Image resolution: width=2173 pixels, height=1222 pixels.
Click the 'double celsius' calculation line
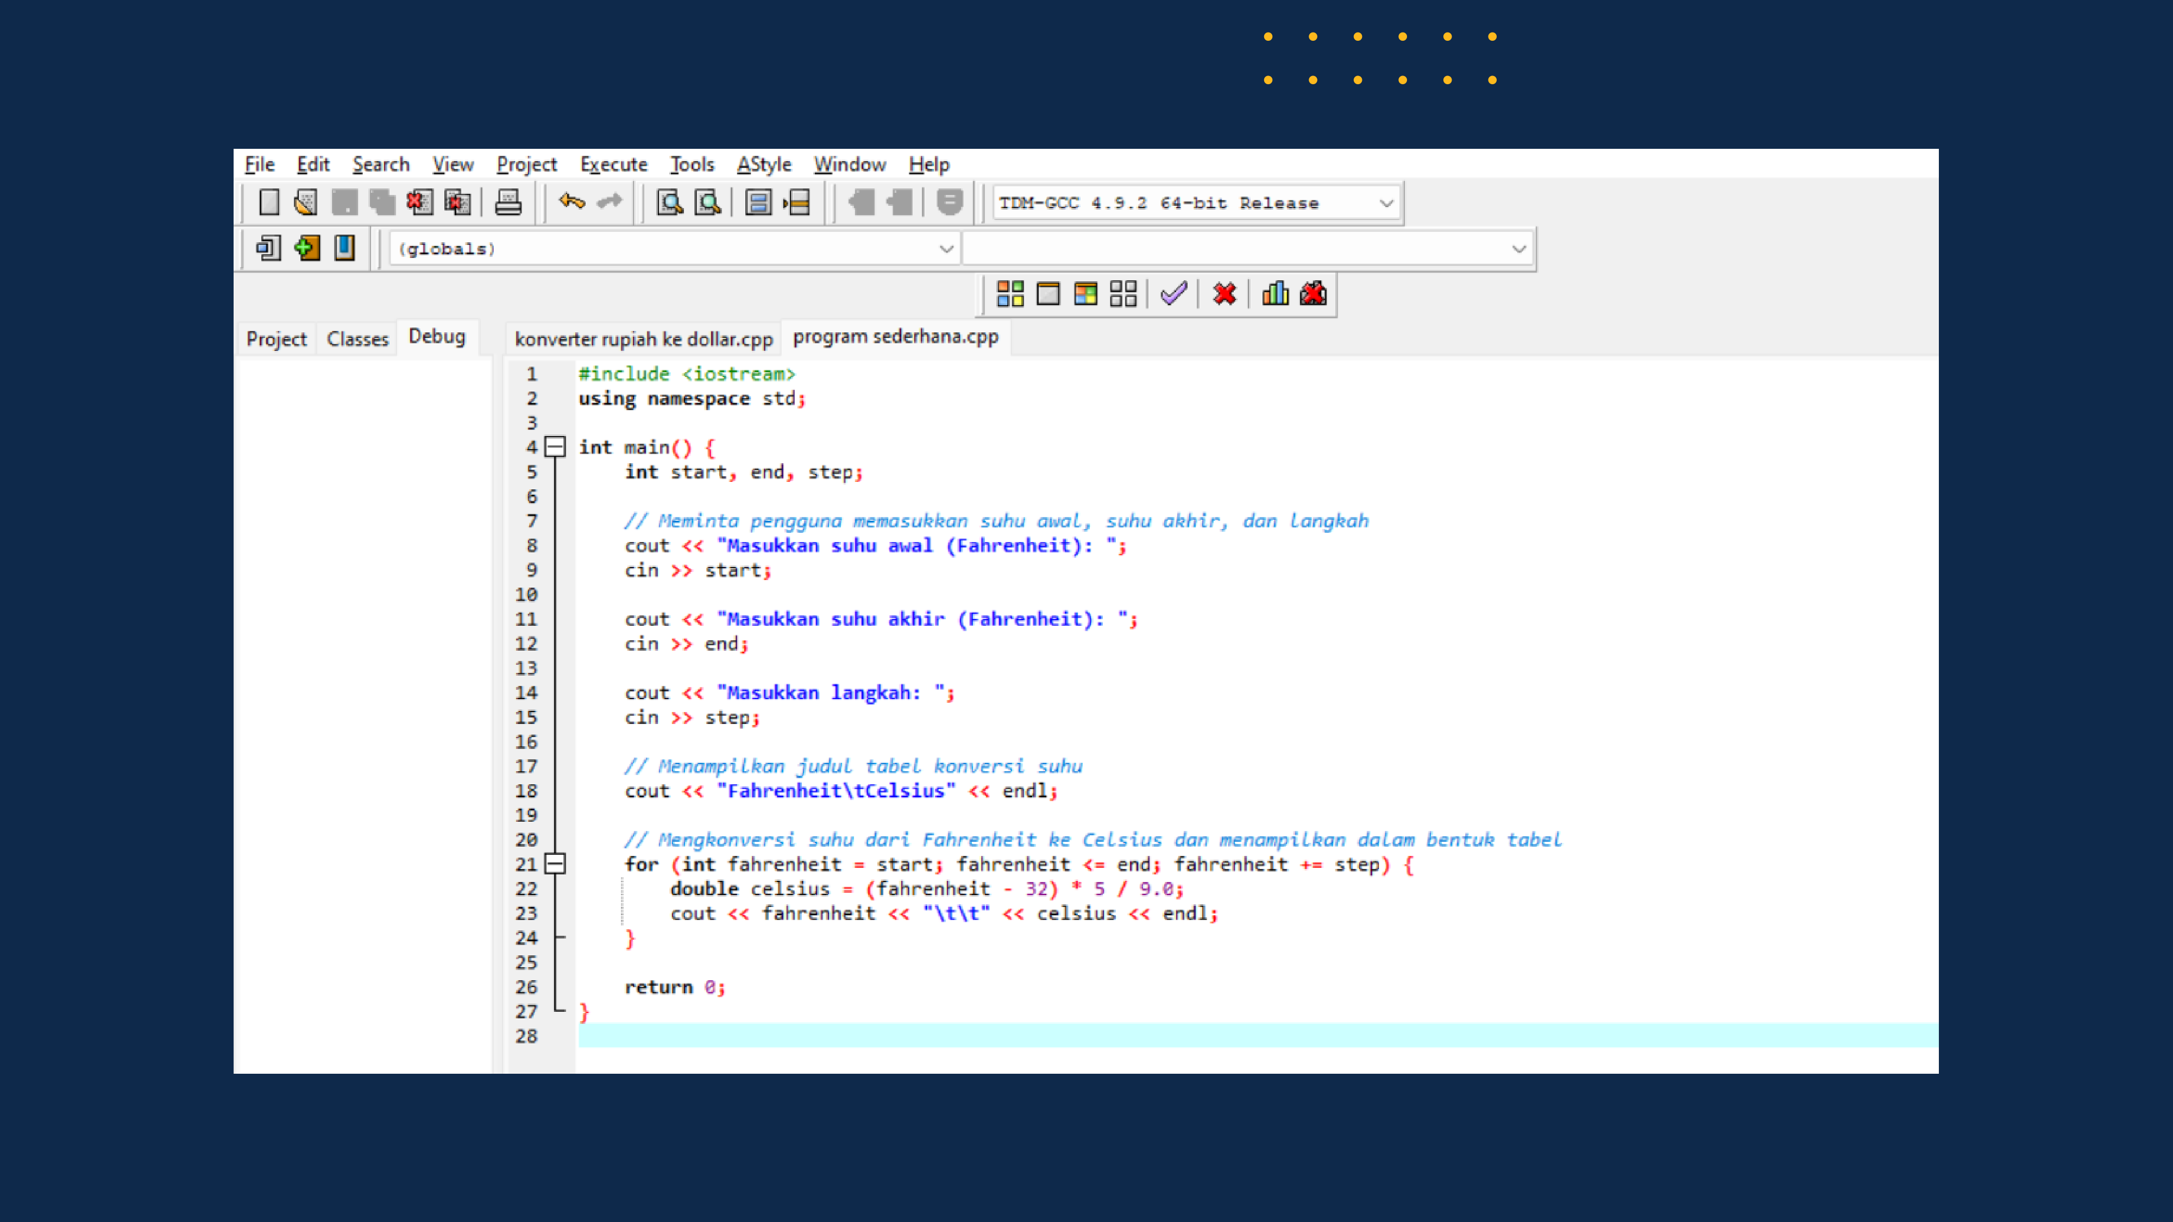(927, 889)
